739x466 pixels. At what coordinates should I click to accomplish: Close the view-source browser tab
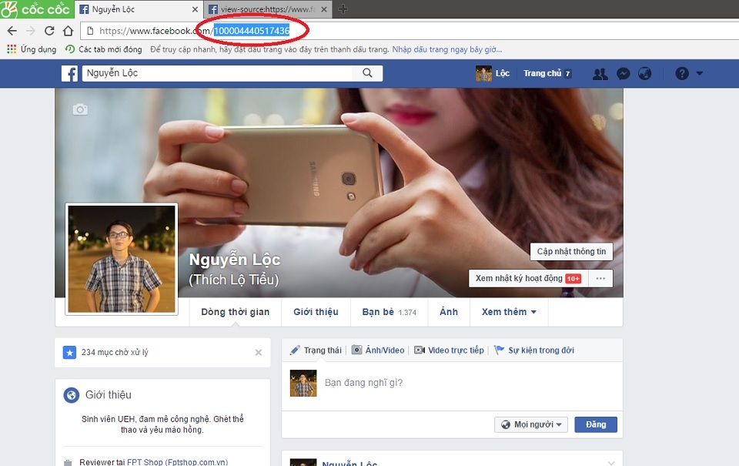tap(324, 9)
